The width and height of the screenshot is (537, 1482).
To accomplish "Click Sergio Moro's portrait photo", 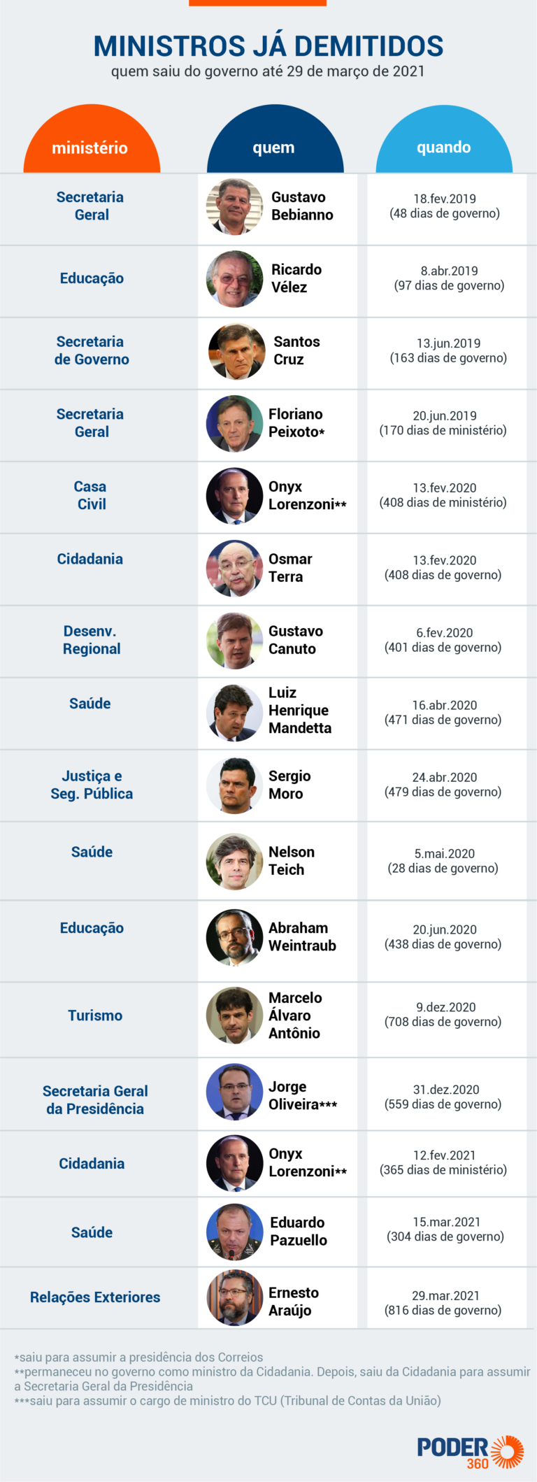I will tap(235, 785).
